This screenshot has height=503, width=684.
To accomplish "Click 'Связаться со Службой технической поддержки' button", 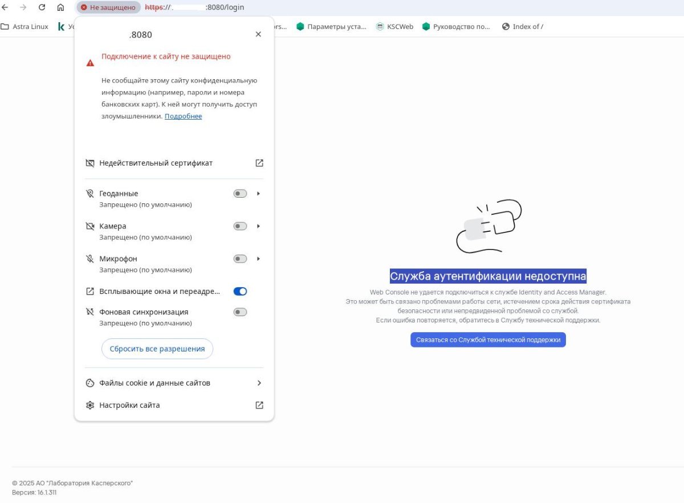I will [x=488, y=340].
